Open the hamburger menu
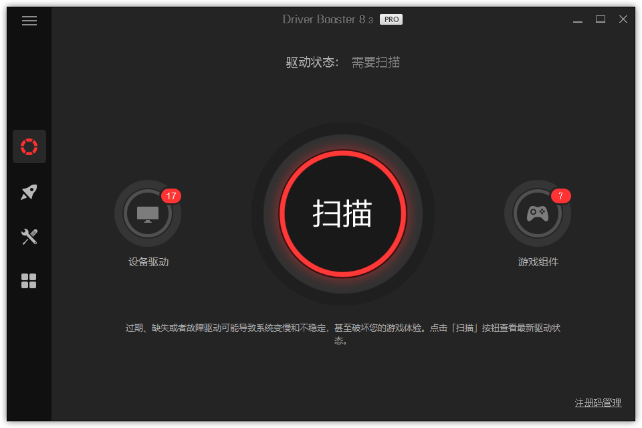Screen dimensions: 642x428 (29, 21)
